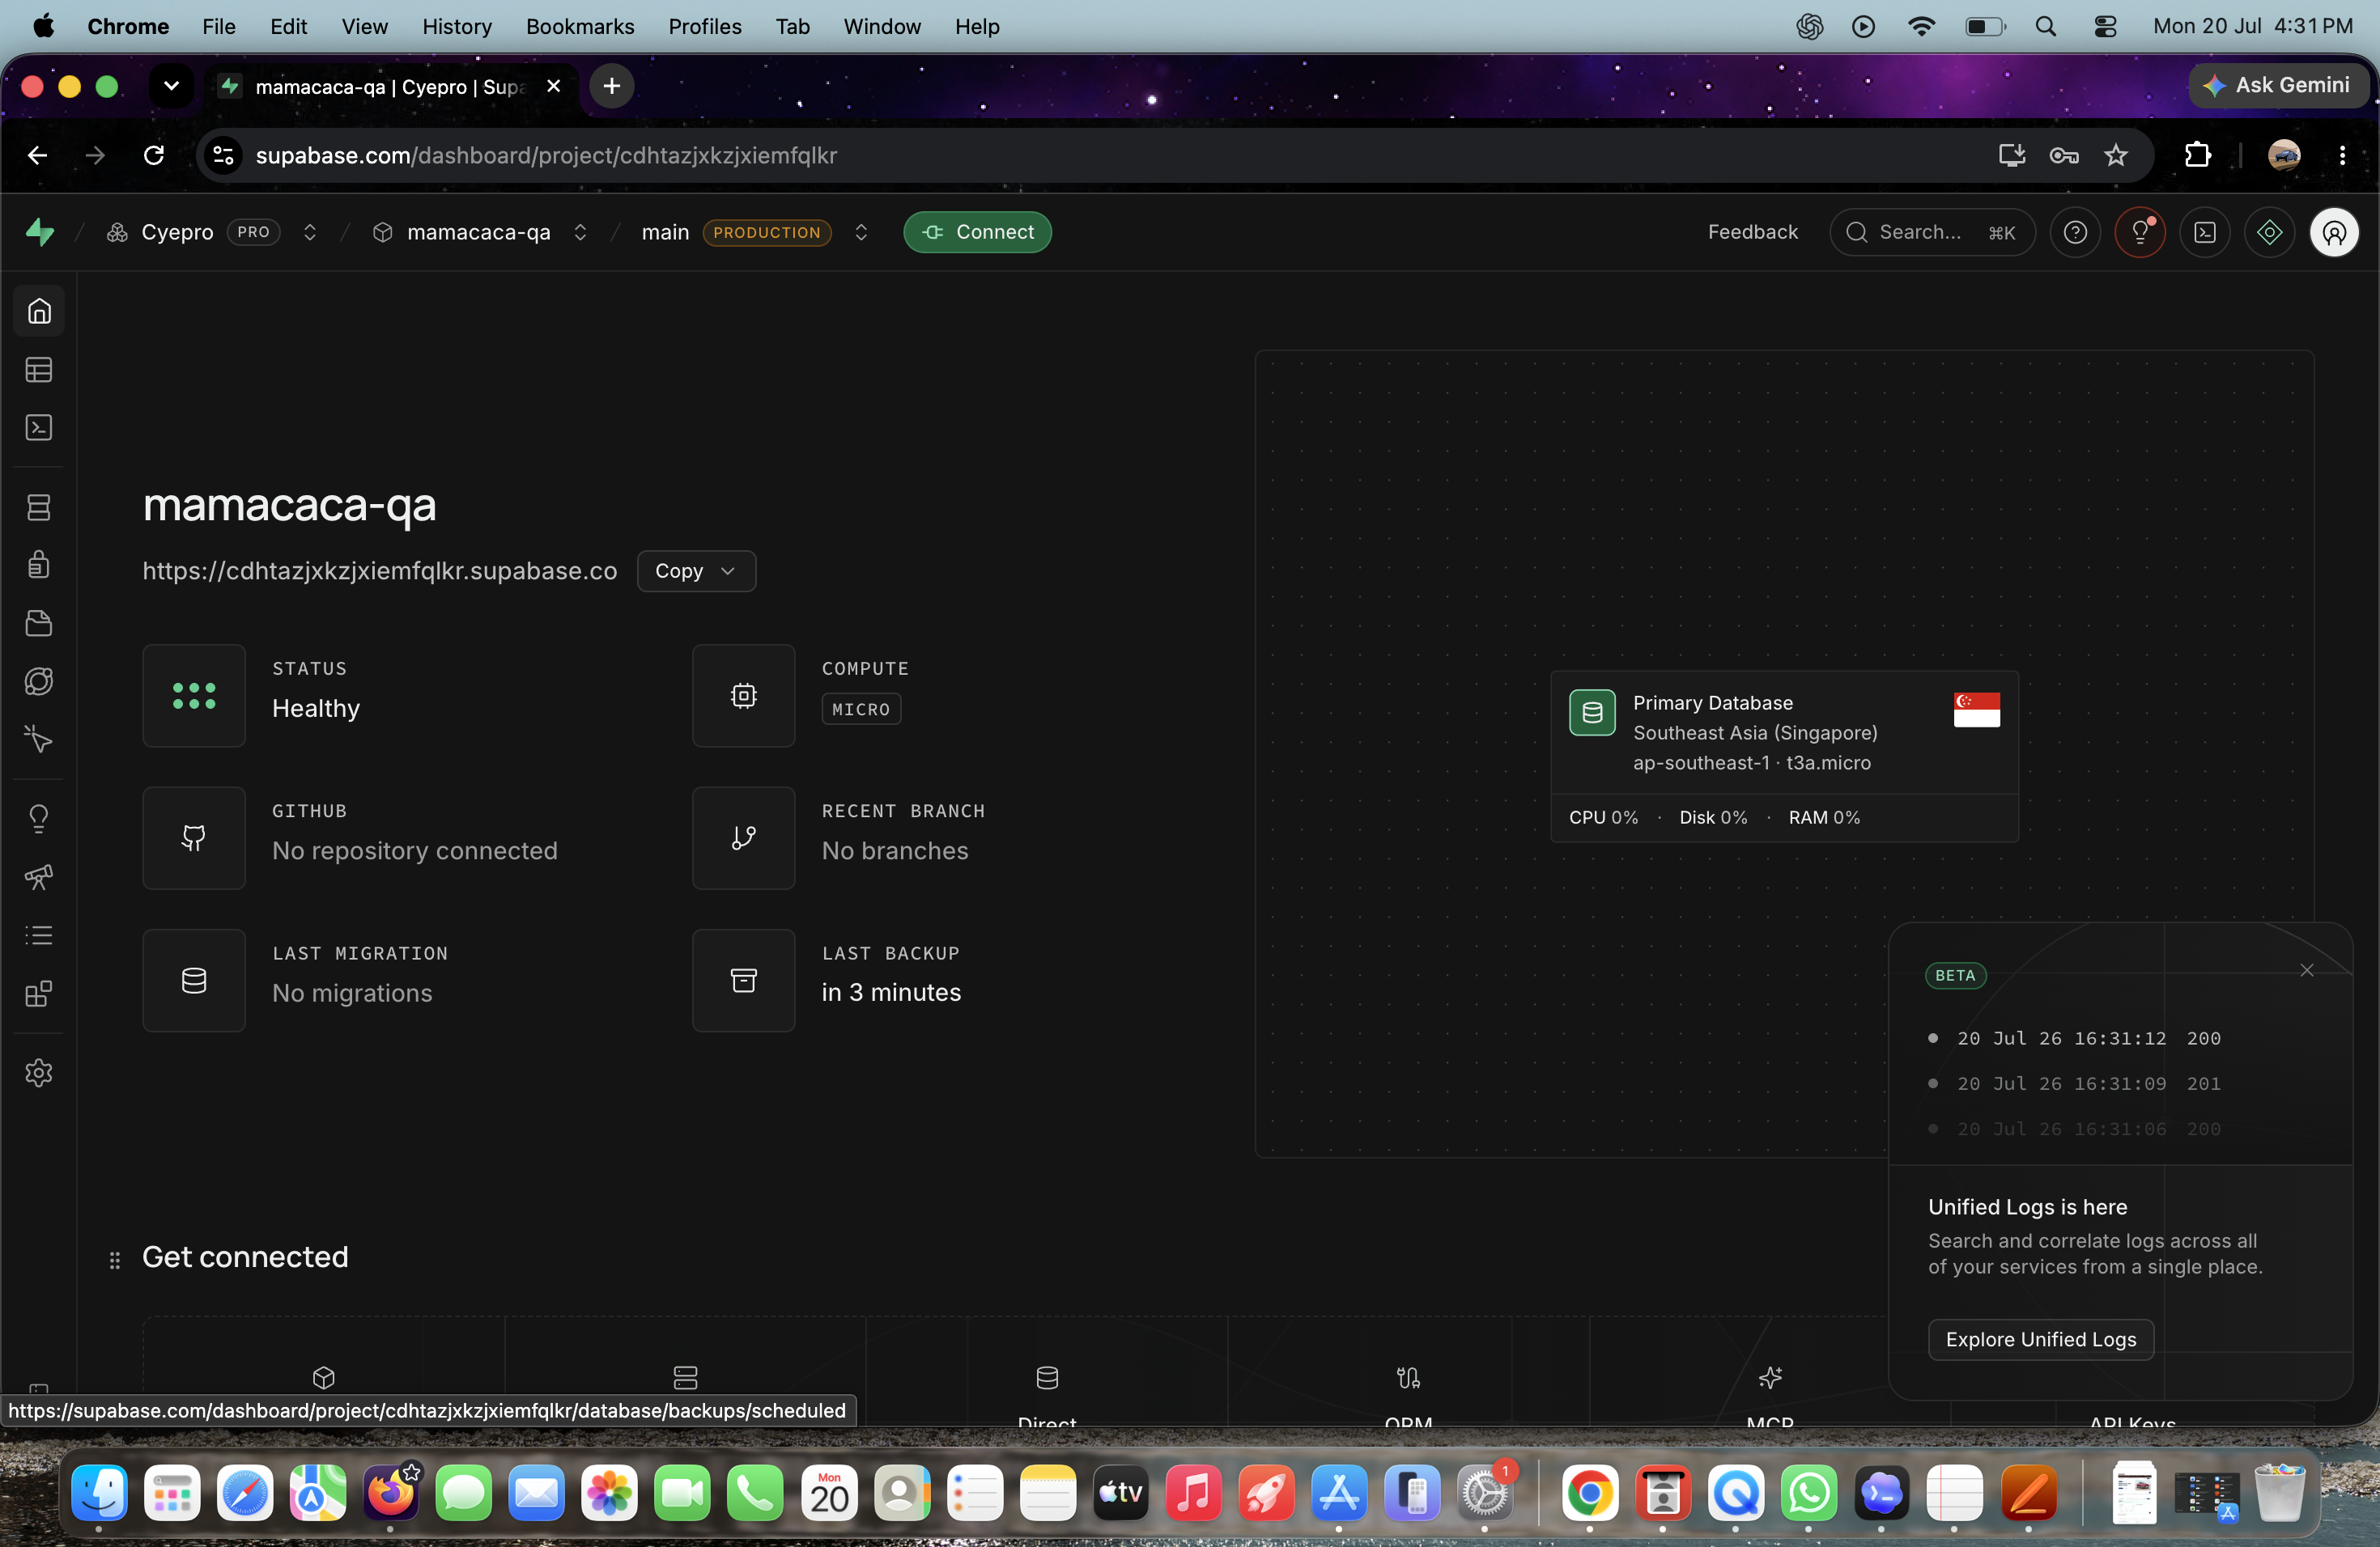Open the Storage folder sidebar icon
This screenshot has height=1547, width=2380.
pos(39,624)
